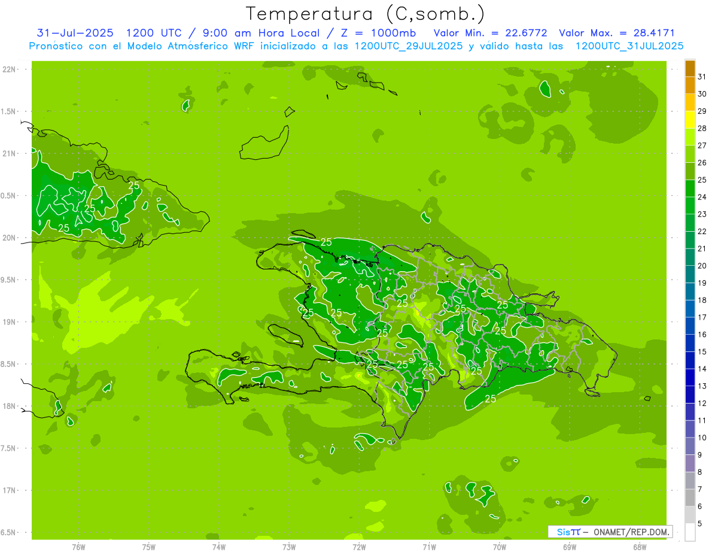Click the title "Temperatura (C,somb.)"
Image resolution: width=718 pixels, height=555 pixels.
click(366, 14)
